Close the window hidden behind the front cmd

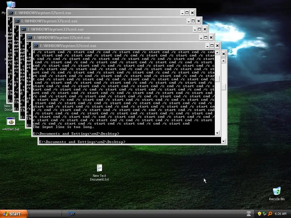(224, 54)
